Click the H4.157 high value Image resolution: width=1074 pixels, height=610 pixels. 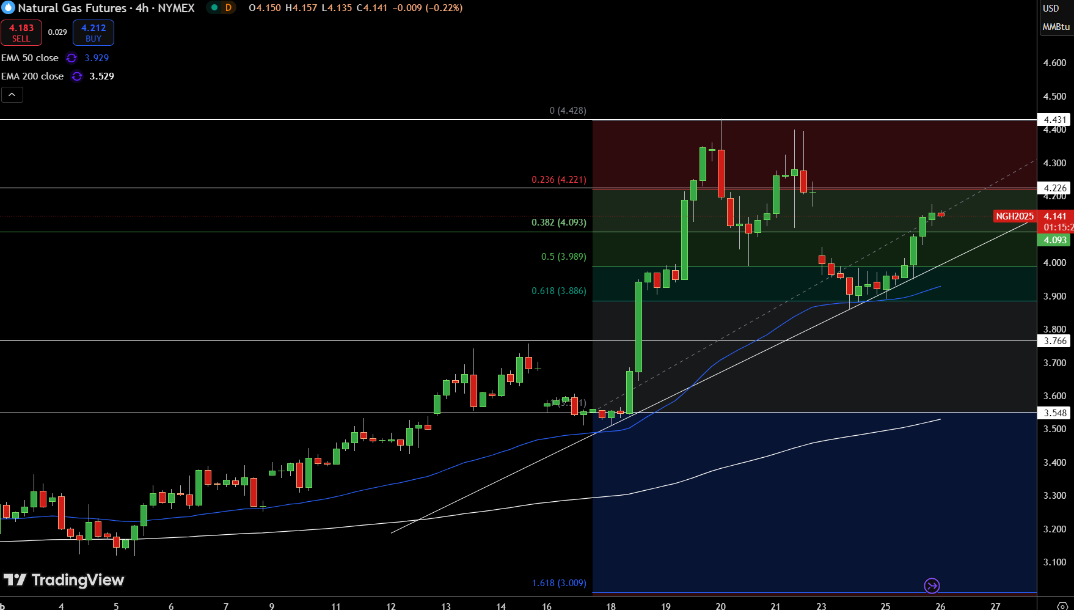pyautogui.click(x=301, y=8)
